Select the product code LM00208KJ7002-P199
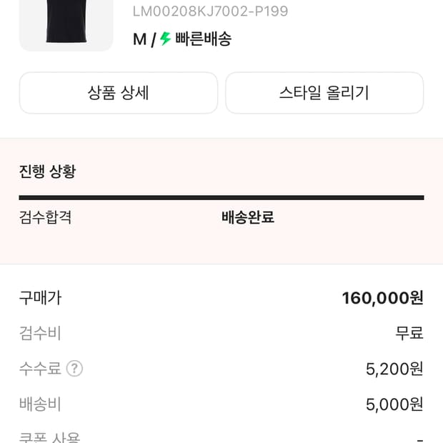The image size is (443, 443). [210, 11]
